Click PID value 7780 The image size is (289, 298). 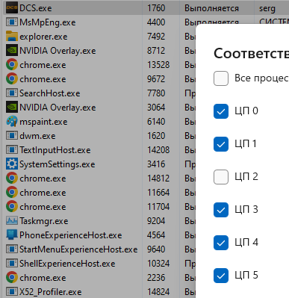pos(156,93)
